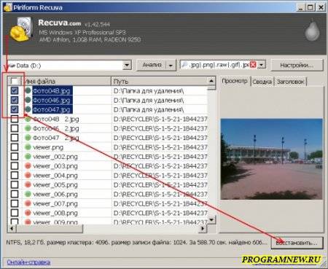Sort by Имя файла column header

(66, 81)
